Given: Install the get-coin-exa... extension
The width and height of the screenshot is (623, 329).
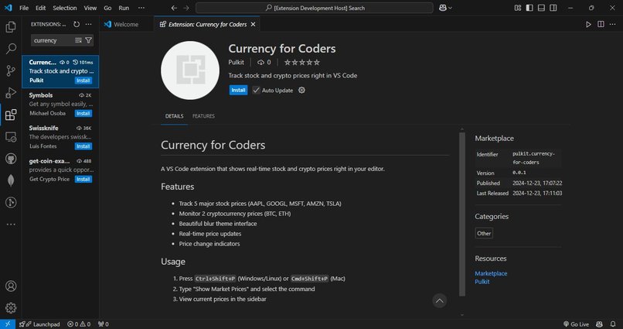Looking at the screenshot, I should coord(83,180).
